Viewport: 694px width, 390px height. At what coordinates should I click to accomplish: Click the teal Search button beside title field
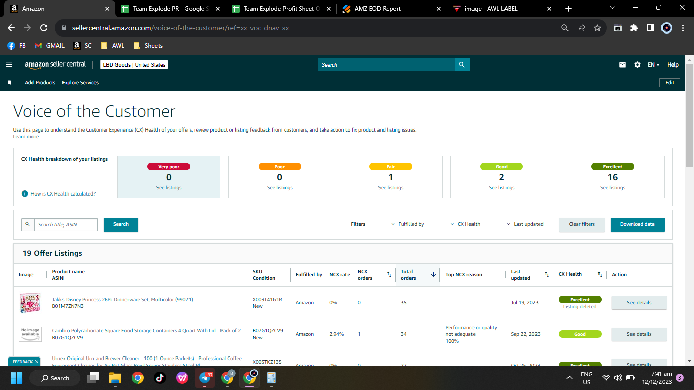coord(121,224)
